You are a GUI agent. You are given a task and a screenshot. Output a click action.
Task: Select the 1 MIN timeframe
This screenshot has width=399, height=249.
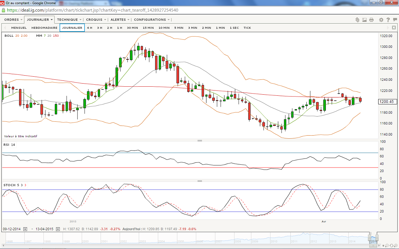[220, 28]
